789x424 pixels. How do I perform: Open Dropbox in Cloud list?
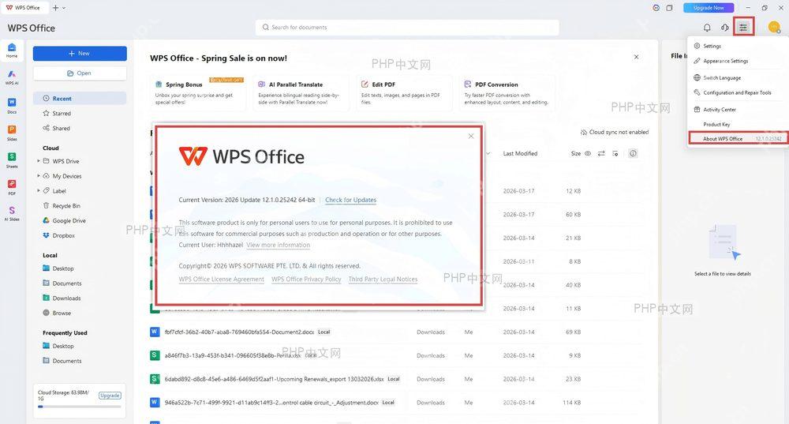[59, 235]
